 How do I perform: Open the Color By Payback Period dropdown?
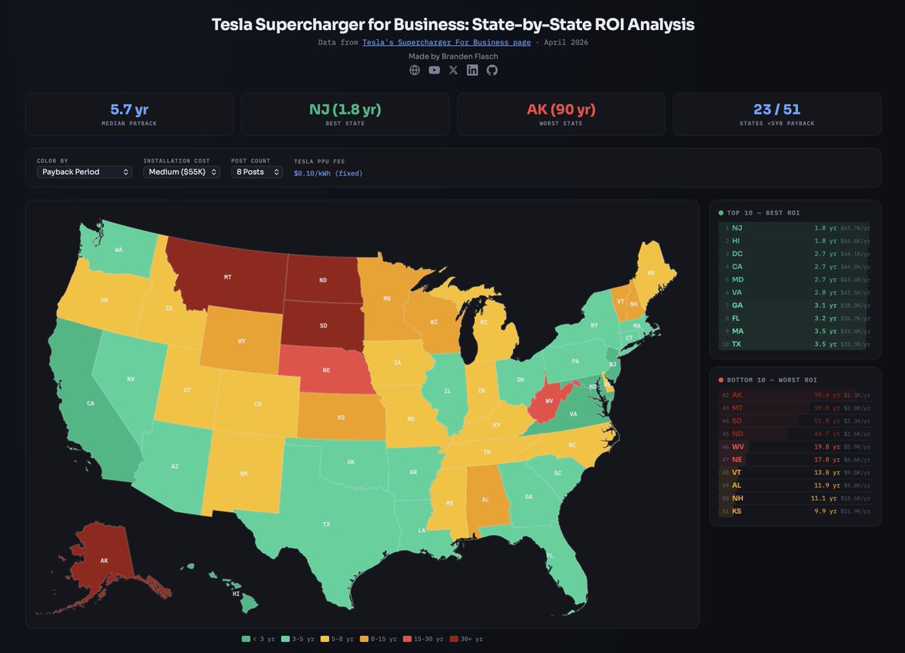(84, 172)
